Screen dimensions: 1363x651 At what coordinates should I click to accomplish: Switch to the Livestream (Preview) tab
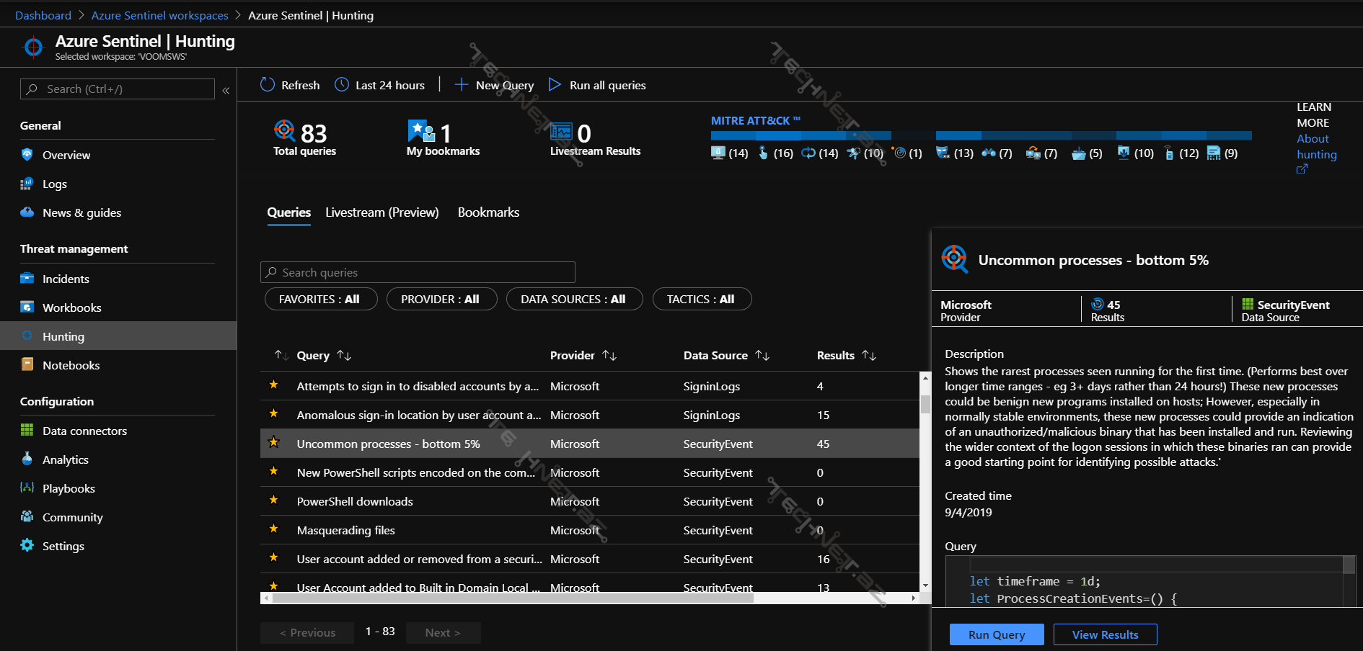click(x=381, y=212)
